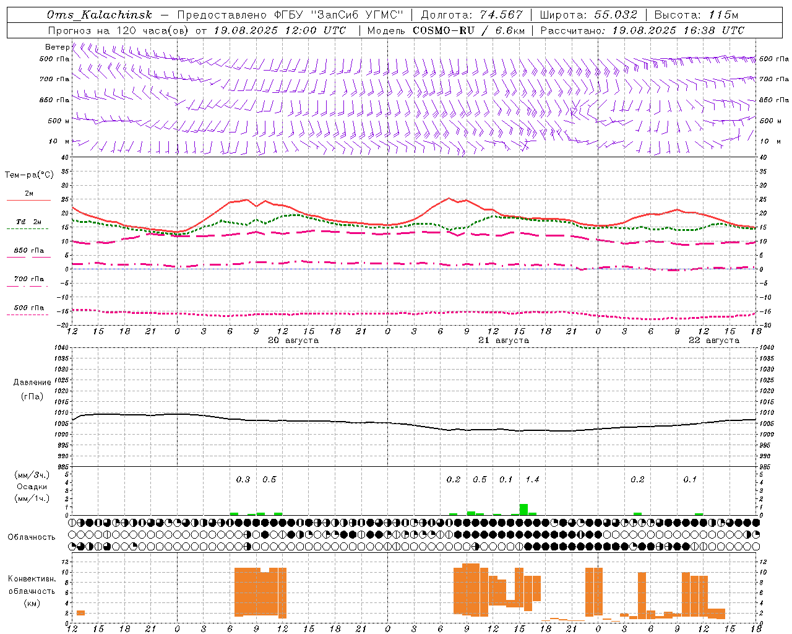
Task: Click the tallest green precipitation bar
Action: 523,510
